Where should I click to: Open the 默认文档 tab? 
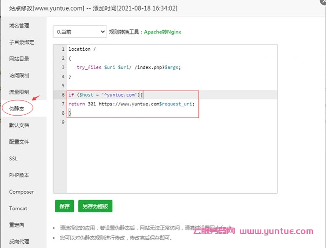click(x=19, y=125)
